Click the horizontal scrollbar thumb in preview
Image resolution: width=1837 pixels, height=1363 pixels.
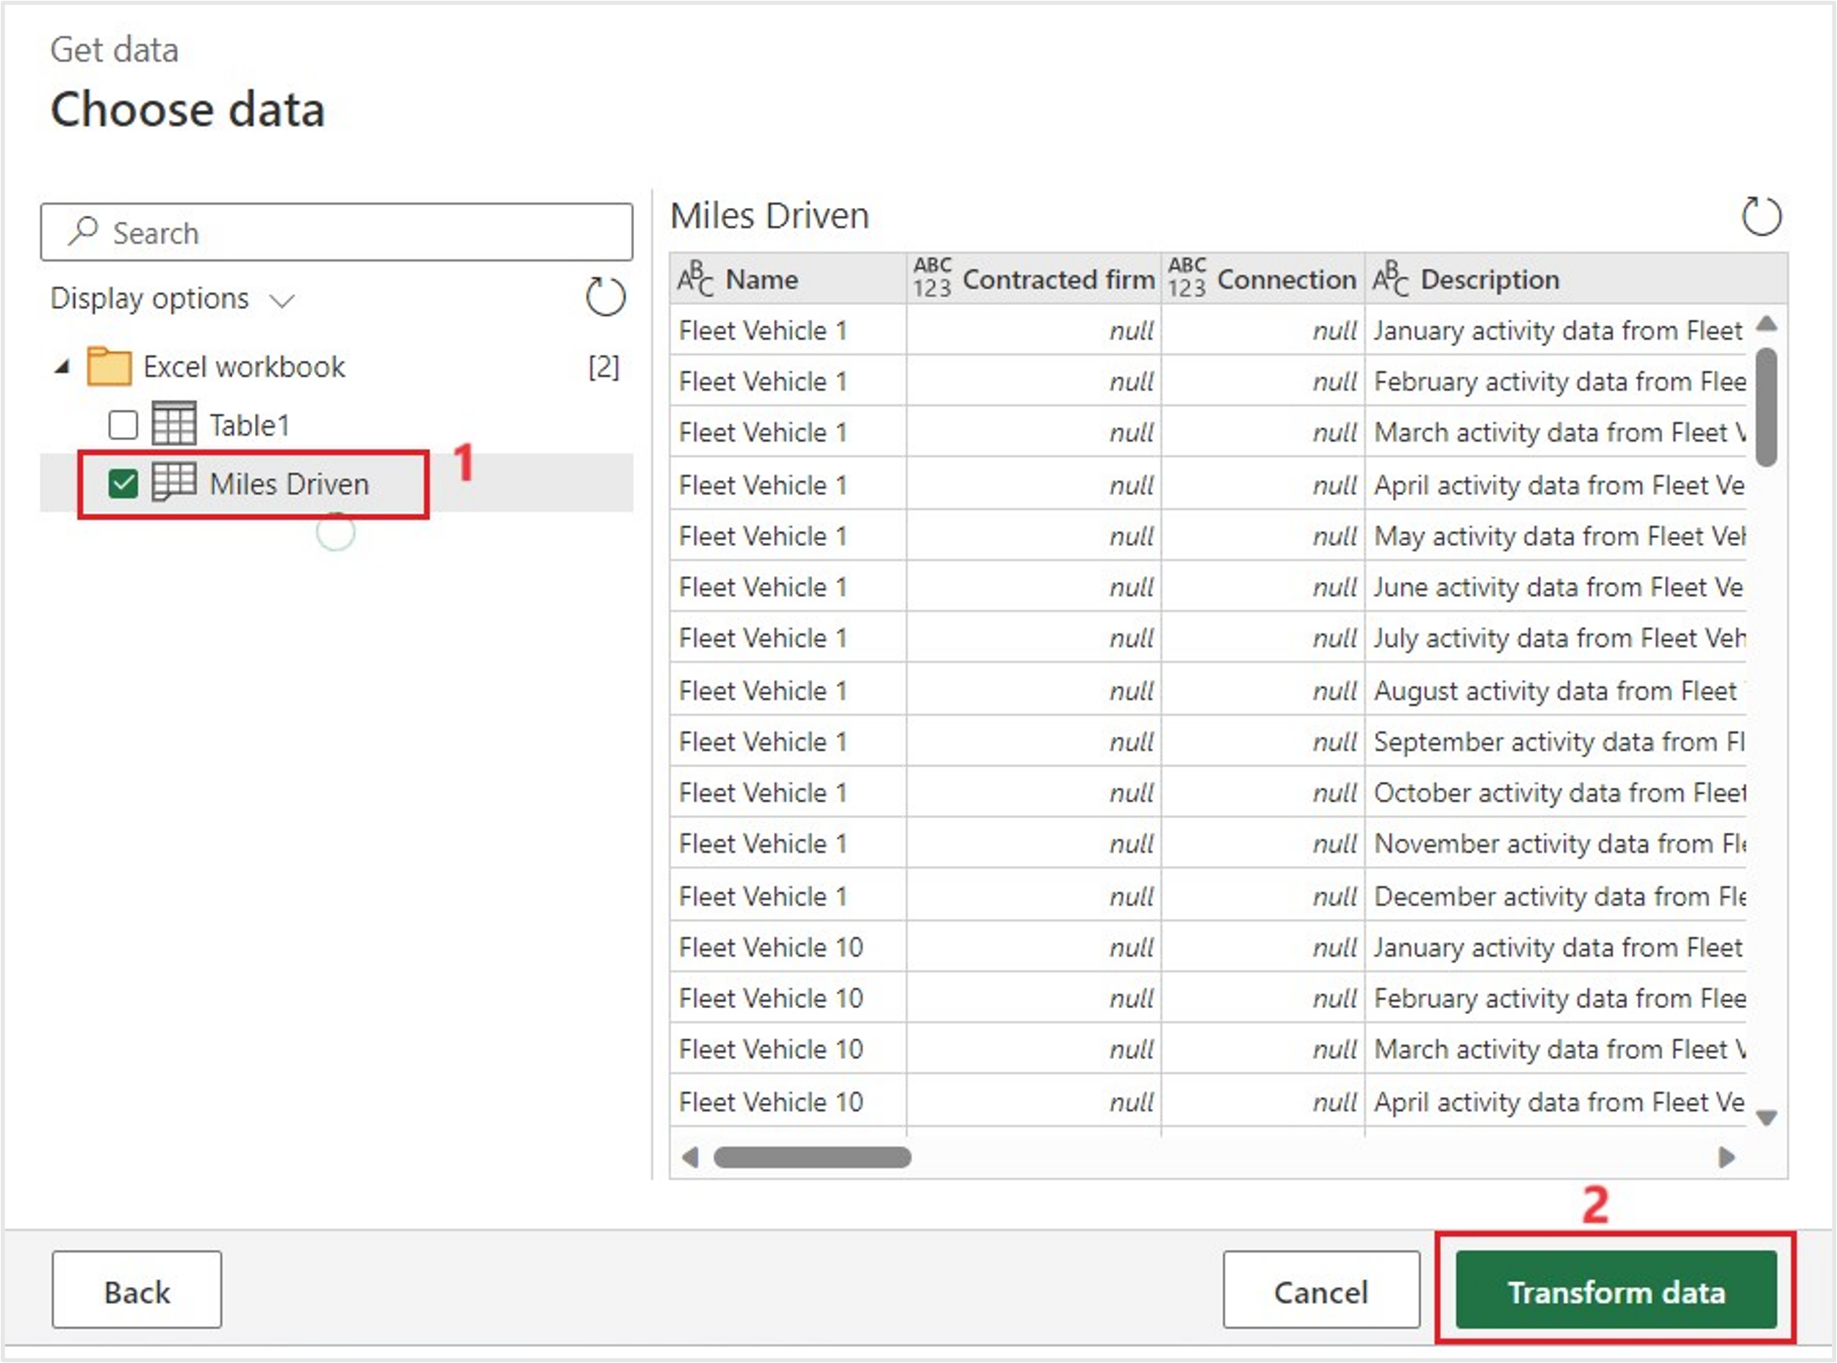point(812,1157)
